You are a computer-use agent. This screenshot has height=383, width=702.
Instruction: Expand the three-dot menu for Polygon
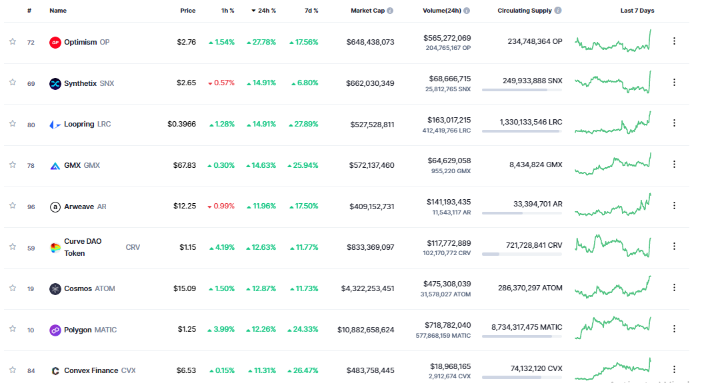point(674,329)
